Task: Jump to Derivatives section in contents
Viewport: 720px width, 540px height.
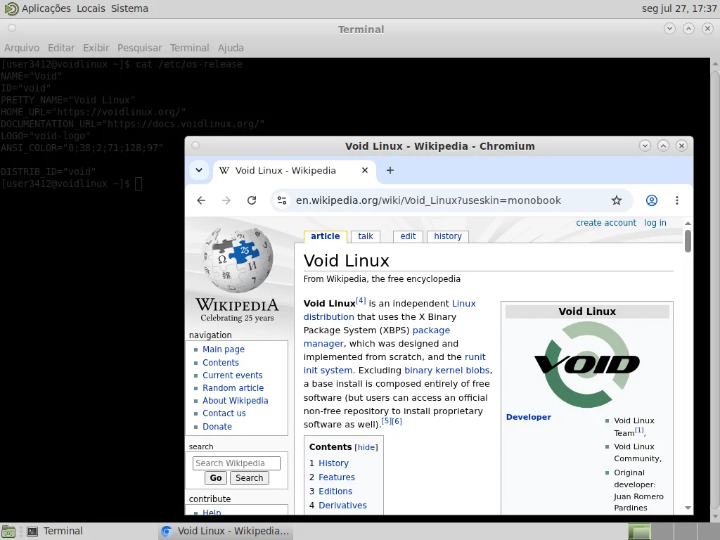Action: click(342, 506)
